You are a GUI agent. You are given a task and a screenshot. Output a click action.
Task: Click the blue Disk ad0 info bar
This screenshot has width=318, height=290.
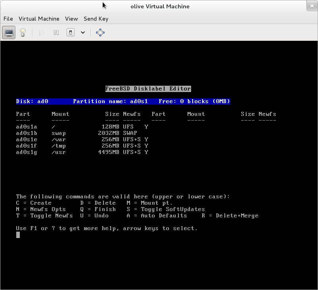[123, 102]
